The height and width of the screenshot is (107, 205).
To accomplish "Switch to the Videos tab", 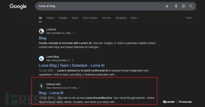I will pos(50,18).
